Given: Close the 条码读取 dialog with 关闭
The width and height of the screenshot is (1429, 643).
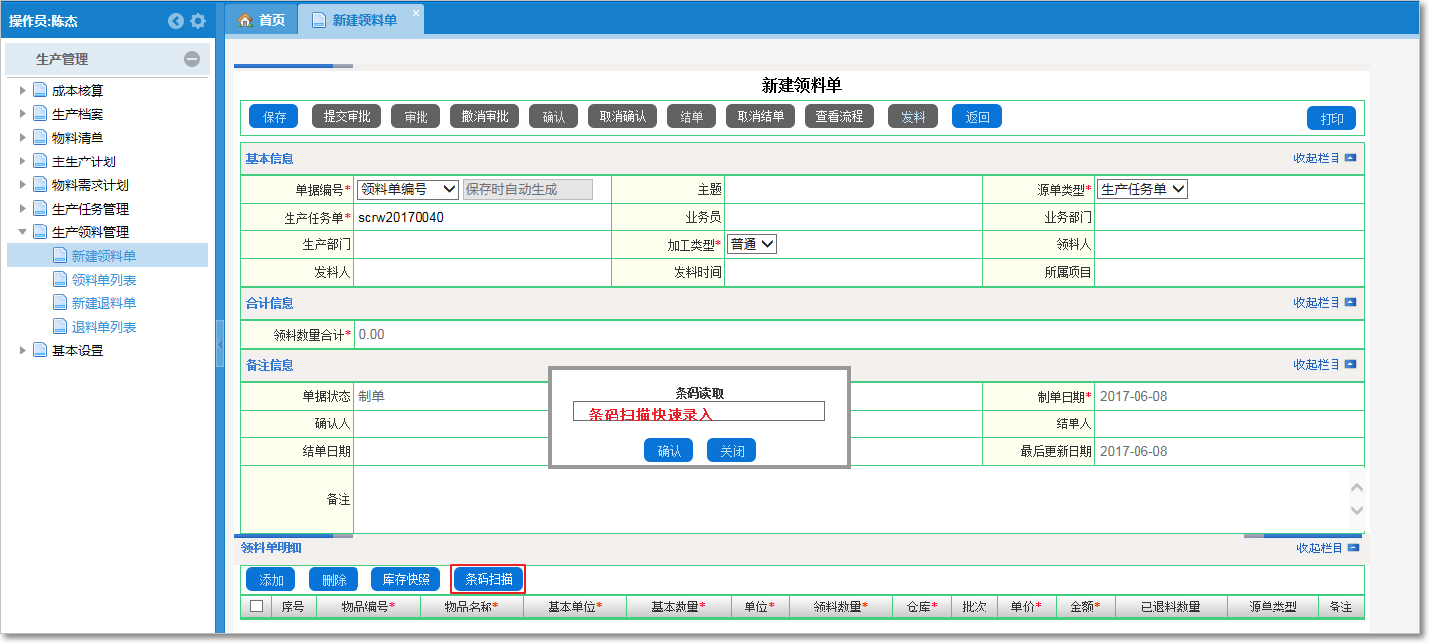Looking at the screenshot, I should [x=732, y=450].
